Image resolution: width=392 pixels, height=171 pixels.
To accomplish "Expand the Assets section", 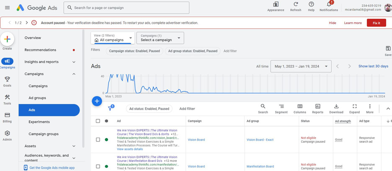I will (x=74, y=146).
